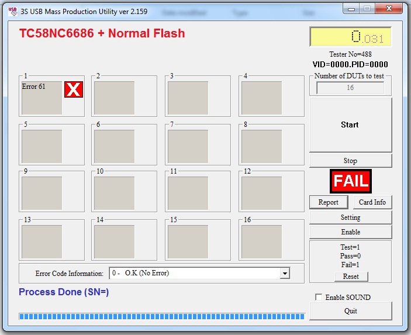This screenshot has height=335, width=411.
Task: Click the 'Fail=1' counter text
Action: click(x=350, y=265)
